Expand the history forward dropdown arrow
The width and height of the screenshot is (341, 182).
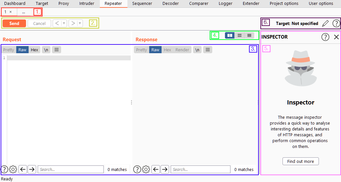80,23
